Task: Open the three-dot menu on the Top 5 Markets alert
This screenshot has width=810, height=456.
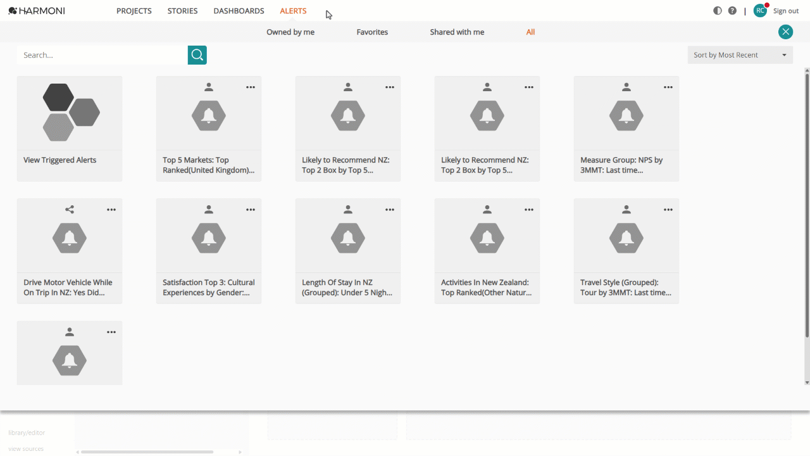Action: [251, 87]
